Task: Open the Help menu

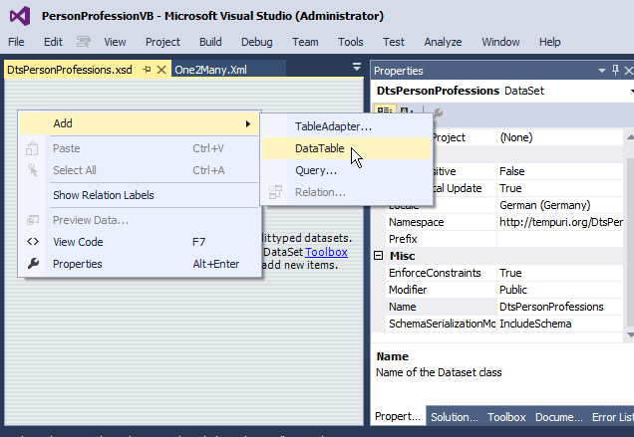Action: pos(549,42)
